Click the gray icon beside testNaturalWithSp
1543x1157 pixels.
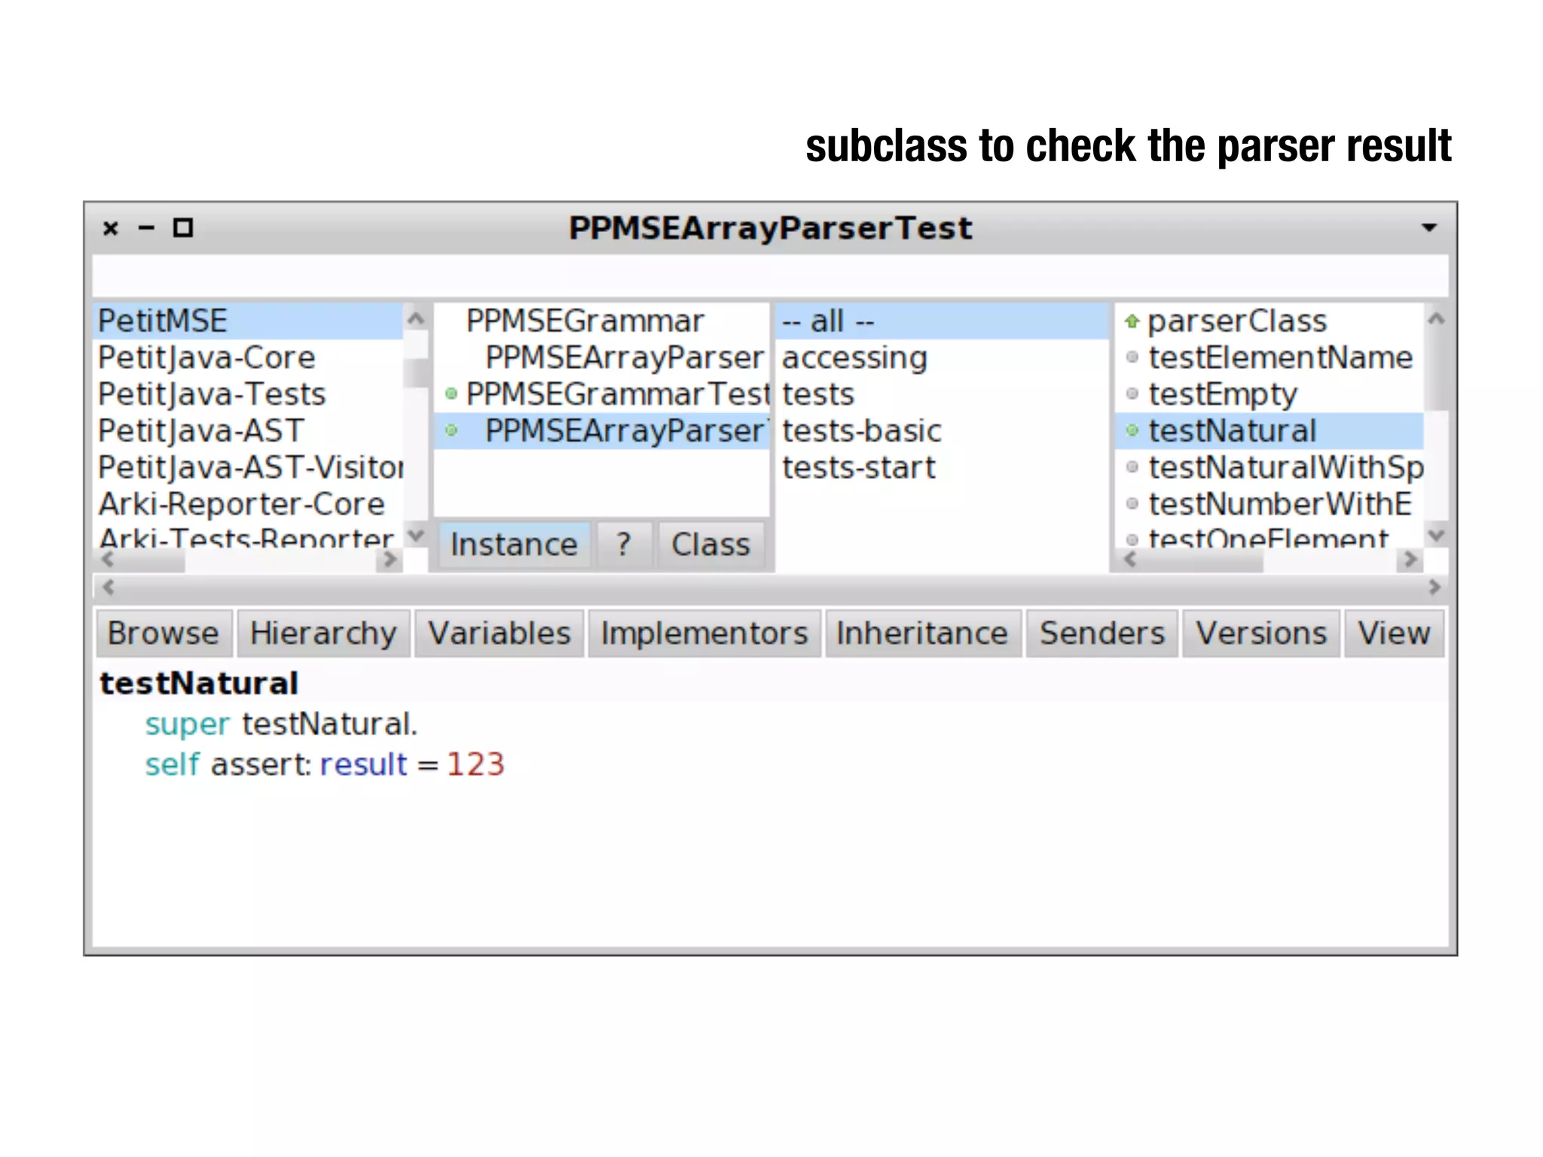[1132, 467]
